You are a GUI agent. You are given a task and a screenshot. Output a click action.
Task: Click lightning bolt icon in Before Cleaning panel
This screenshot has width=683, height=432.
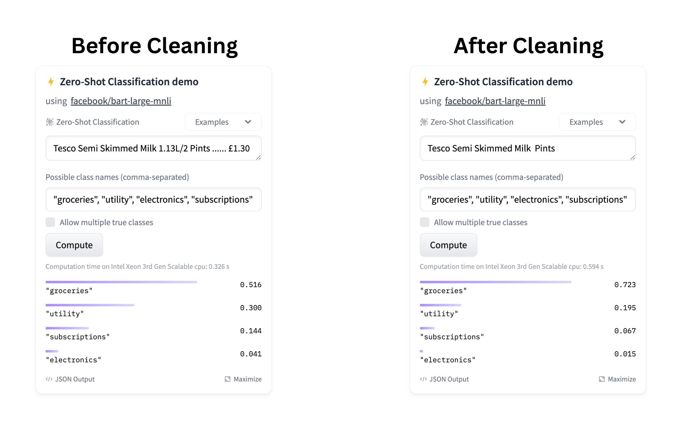(x=51, y=82)
